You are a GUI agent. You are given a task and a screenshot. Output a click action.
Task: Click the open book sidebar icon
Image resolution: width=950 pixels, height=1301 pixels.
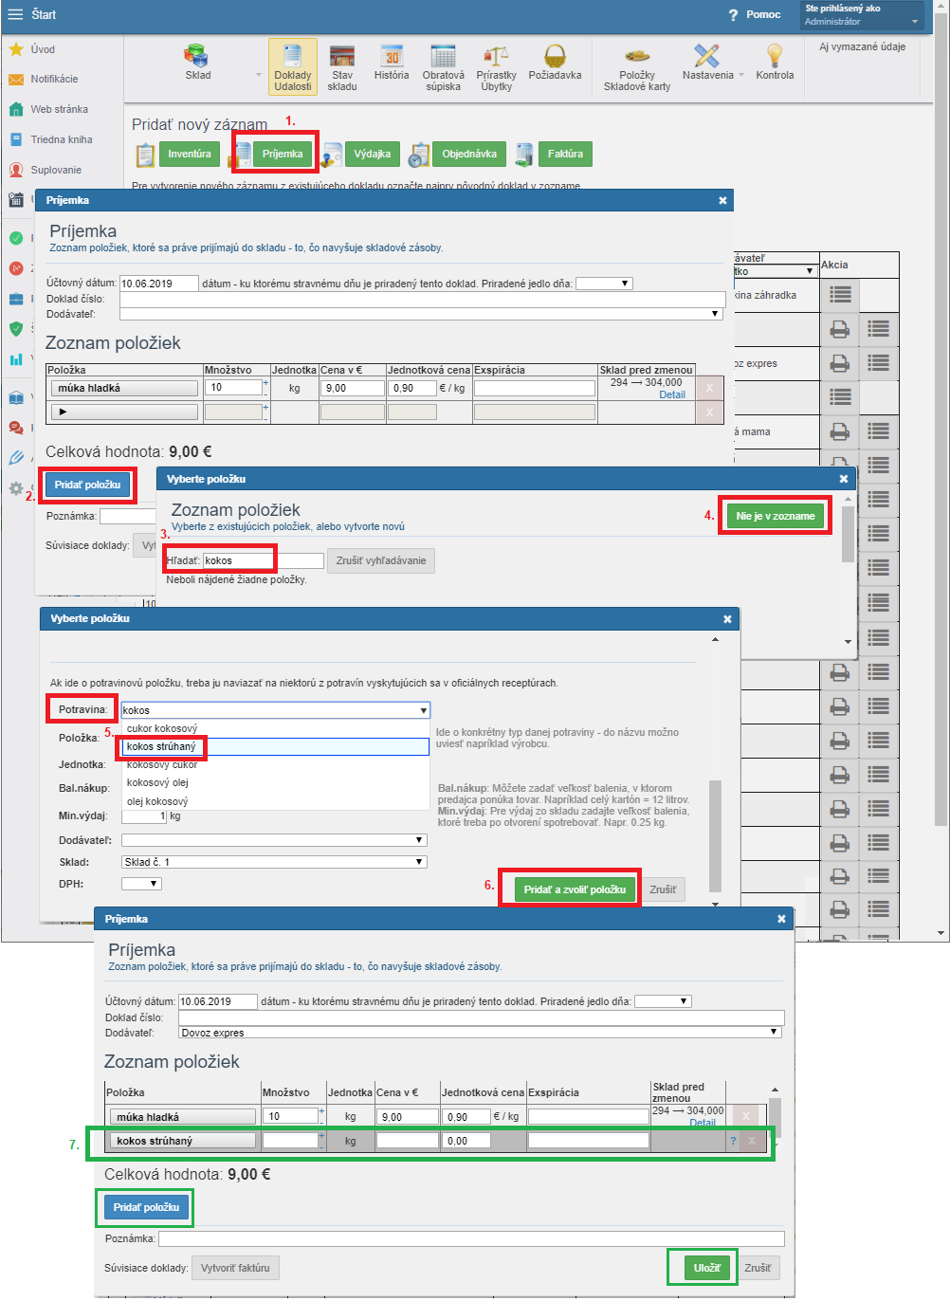(x=16, y=397)
